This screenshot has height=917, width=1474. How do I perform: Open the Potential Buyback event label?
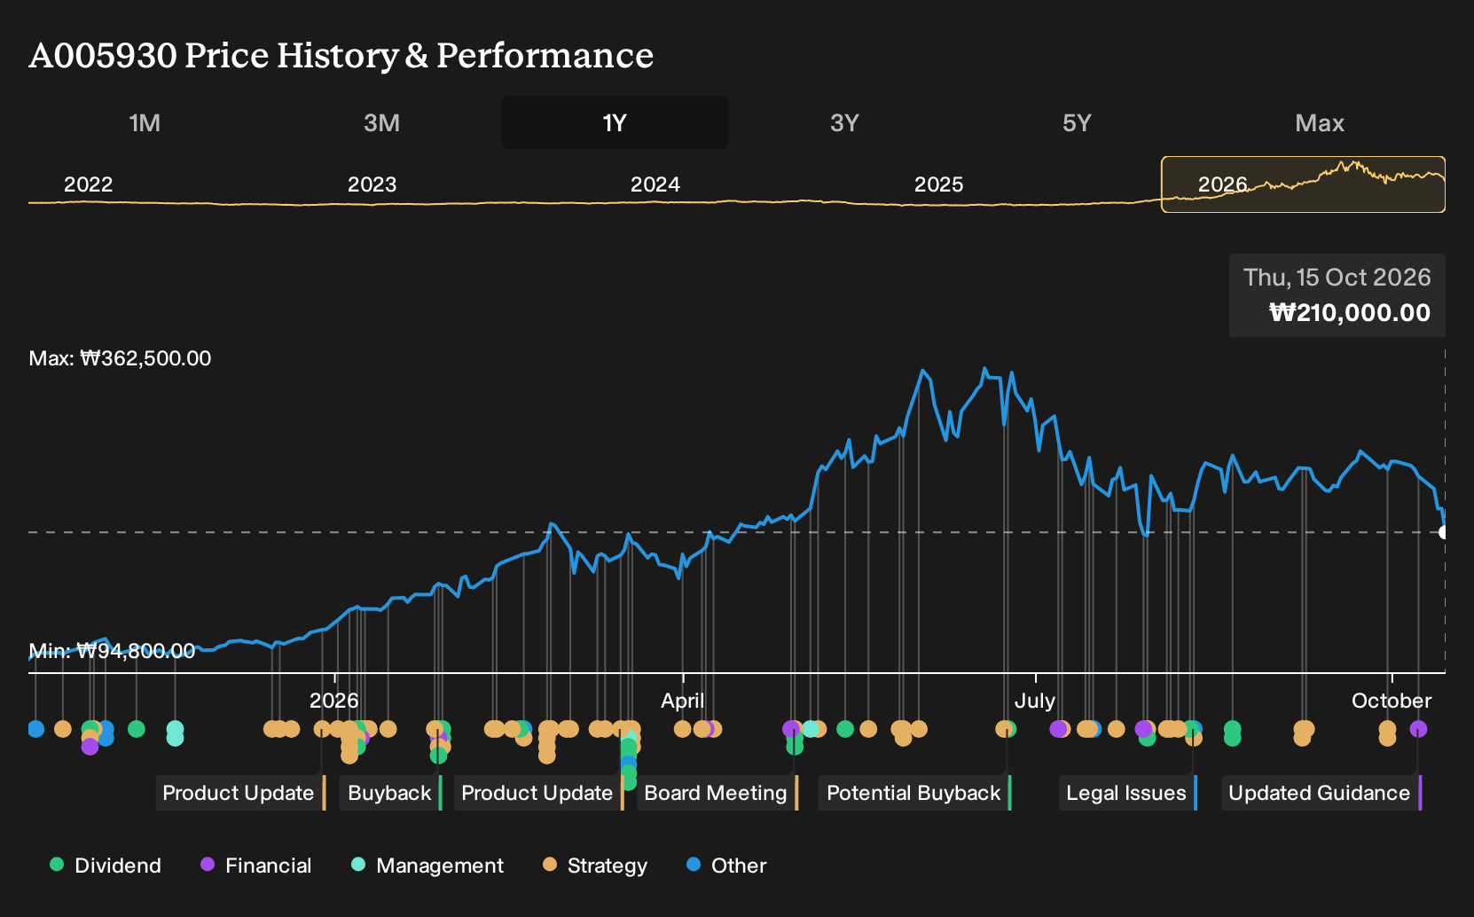(x=914, y=793)
